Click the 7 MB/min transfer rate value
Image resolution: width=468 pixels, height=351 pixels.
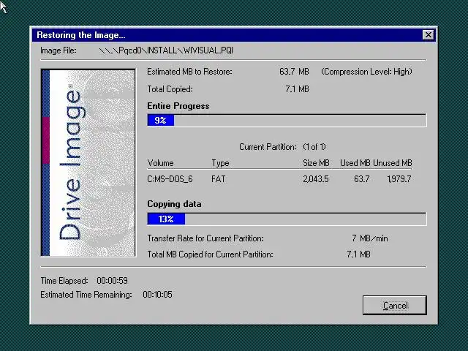[x=370, y=238]
